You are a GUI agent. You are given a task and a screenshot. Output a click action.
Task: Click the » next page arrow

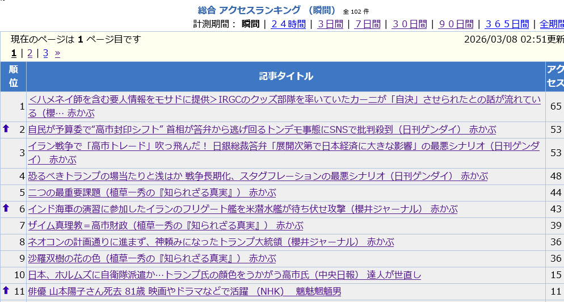(x=57, y=53)
